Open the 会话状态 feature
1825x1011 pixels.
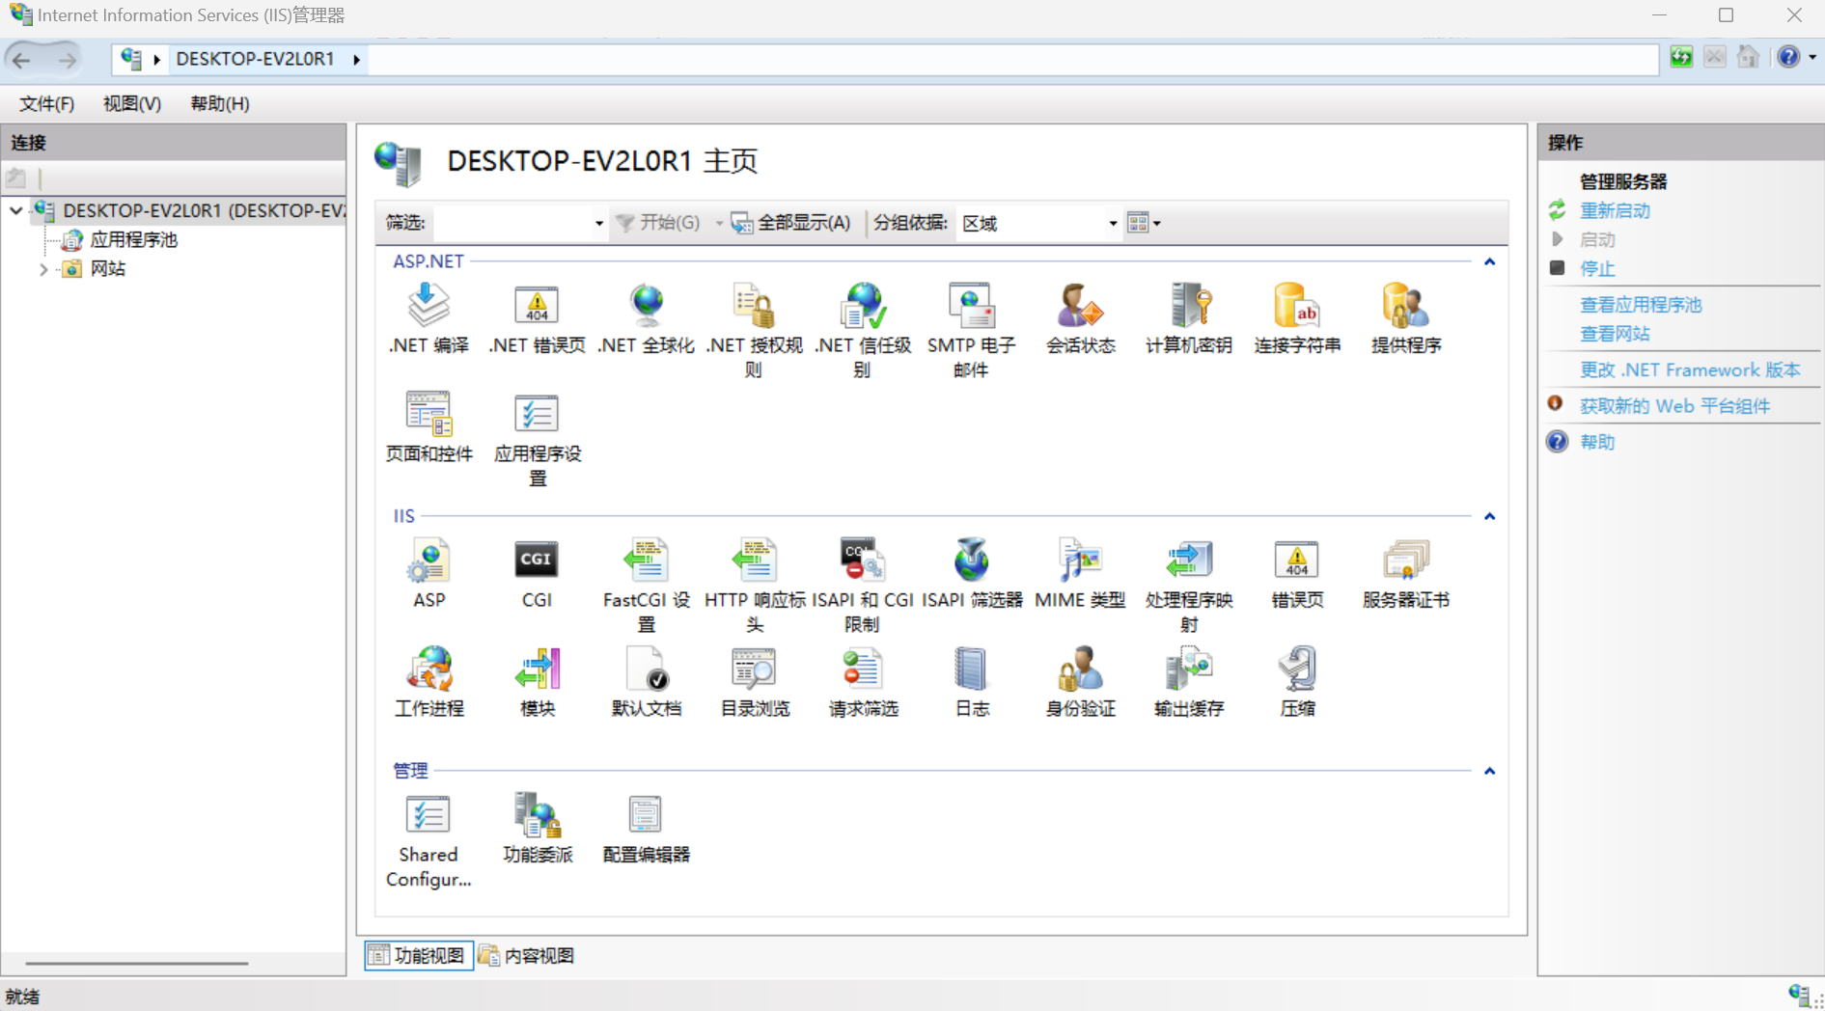click(1080, 319)
